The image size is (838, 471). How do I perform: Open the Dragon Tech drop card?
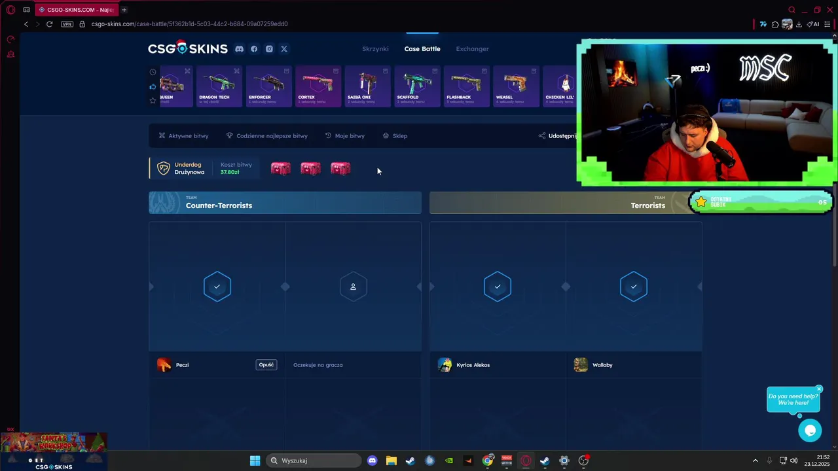tap(219, 86)
